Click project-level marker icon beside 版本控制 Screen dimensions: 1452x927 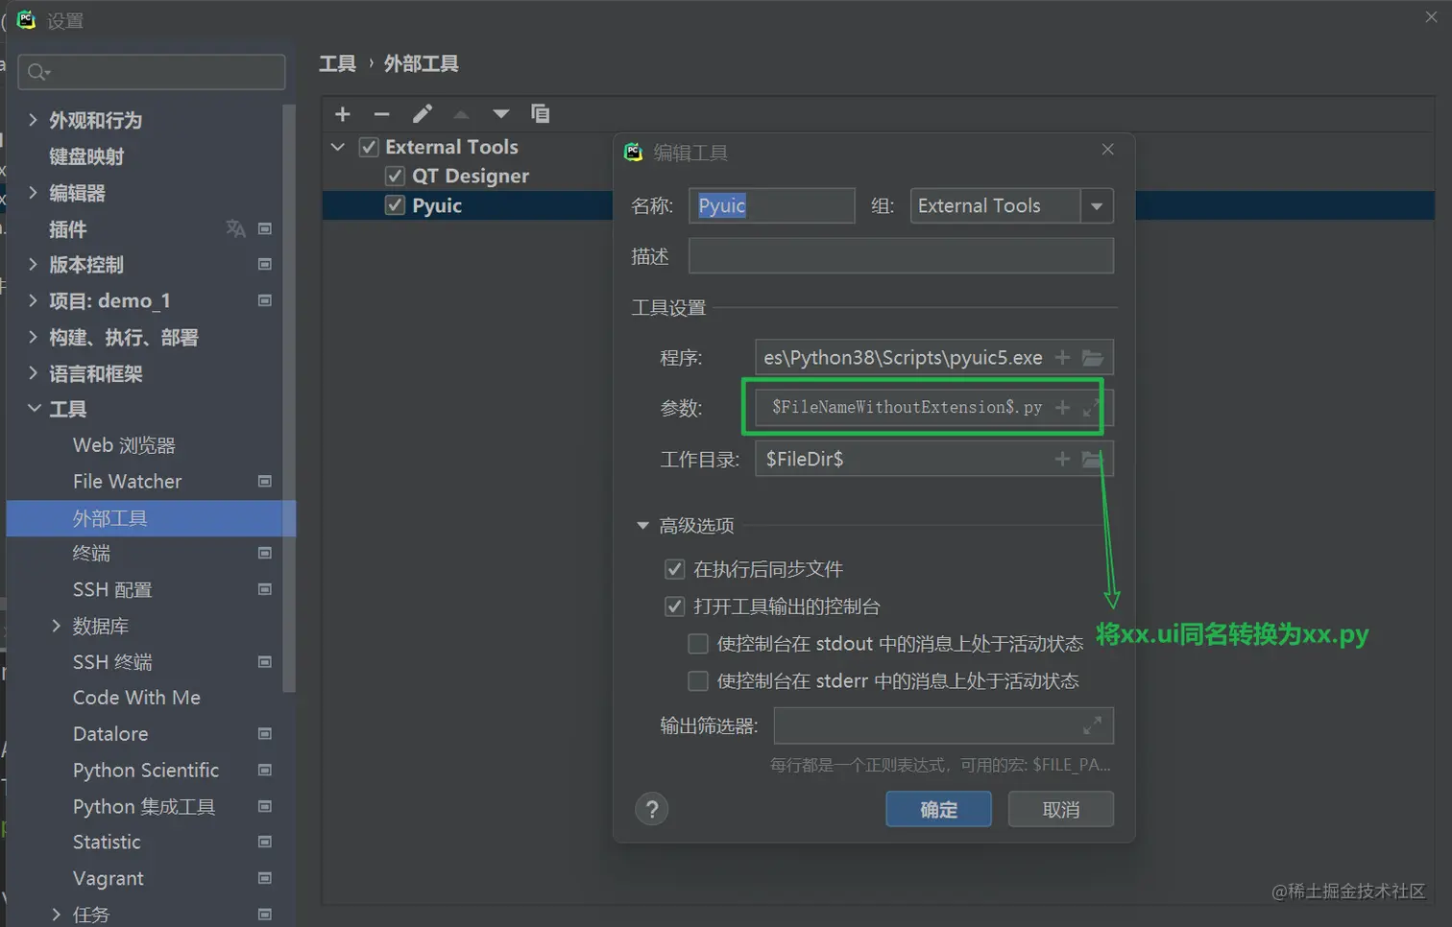pos(265,264)
